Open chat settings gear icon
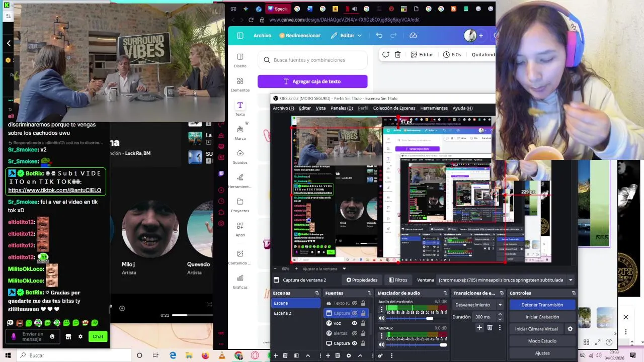Screen dimensions: 644x362 [80, 336]
